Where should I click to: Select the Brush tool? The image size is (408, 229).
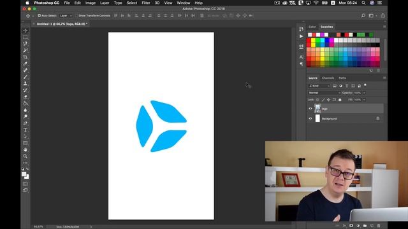click(25, 77)
